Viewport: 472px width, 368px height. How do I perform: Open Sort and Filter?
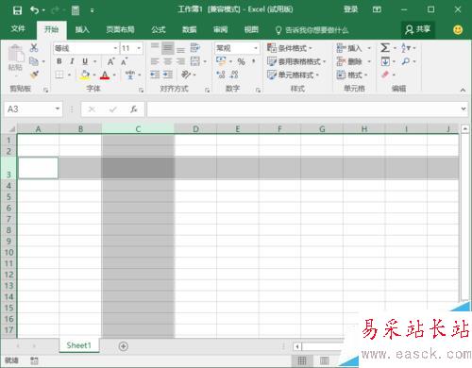coord(406,48)
